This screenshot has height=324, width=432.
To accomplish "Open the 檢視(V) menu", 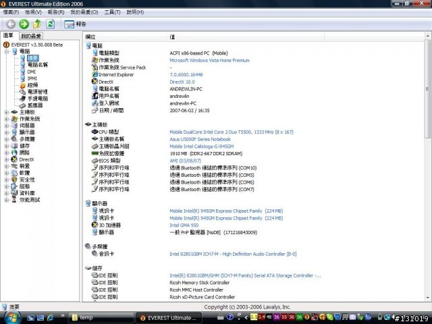I will point(33,12).
